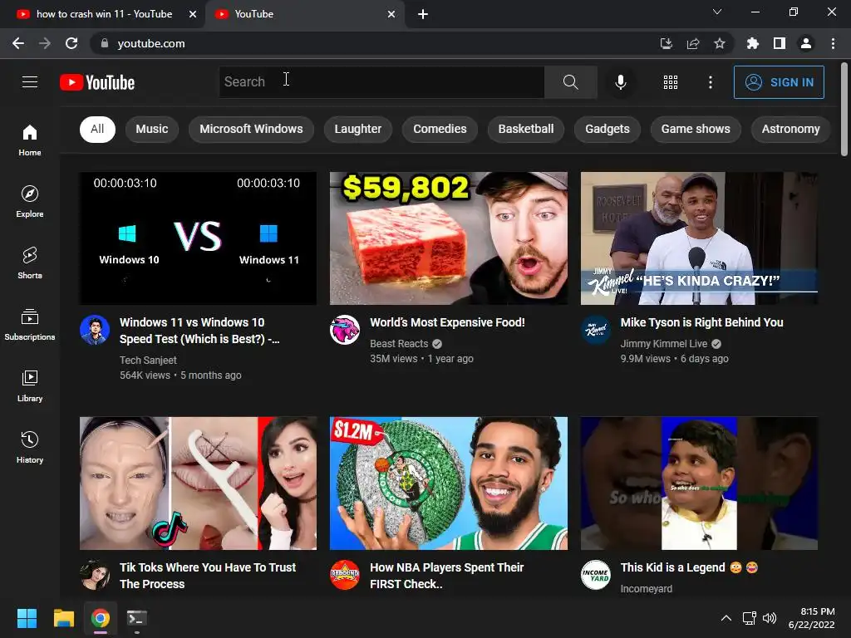Click the Jimmy Kimmel Mike Tyson thumbnail
The image size is (851, 638).
(699, 238)
